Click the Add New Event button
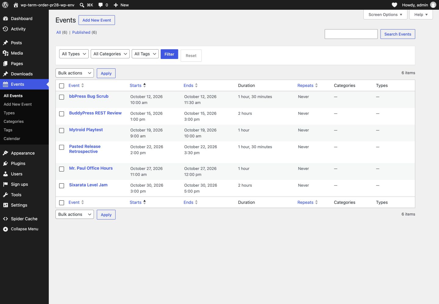439x304 pixels. [x=97, y=20]
